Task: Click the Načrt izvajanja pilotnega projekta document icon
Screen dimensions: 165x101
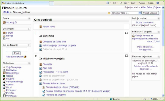Action: [41, 46]
